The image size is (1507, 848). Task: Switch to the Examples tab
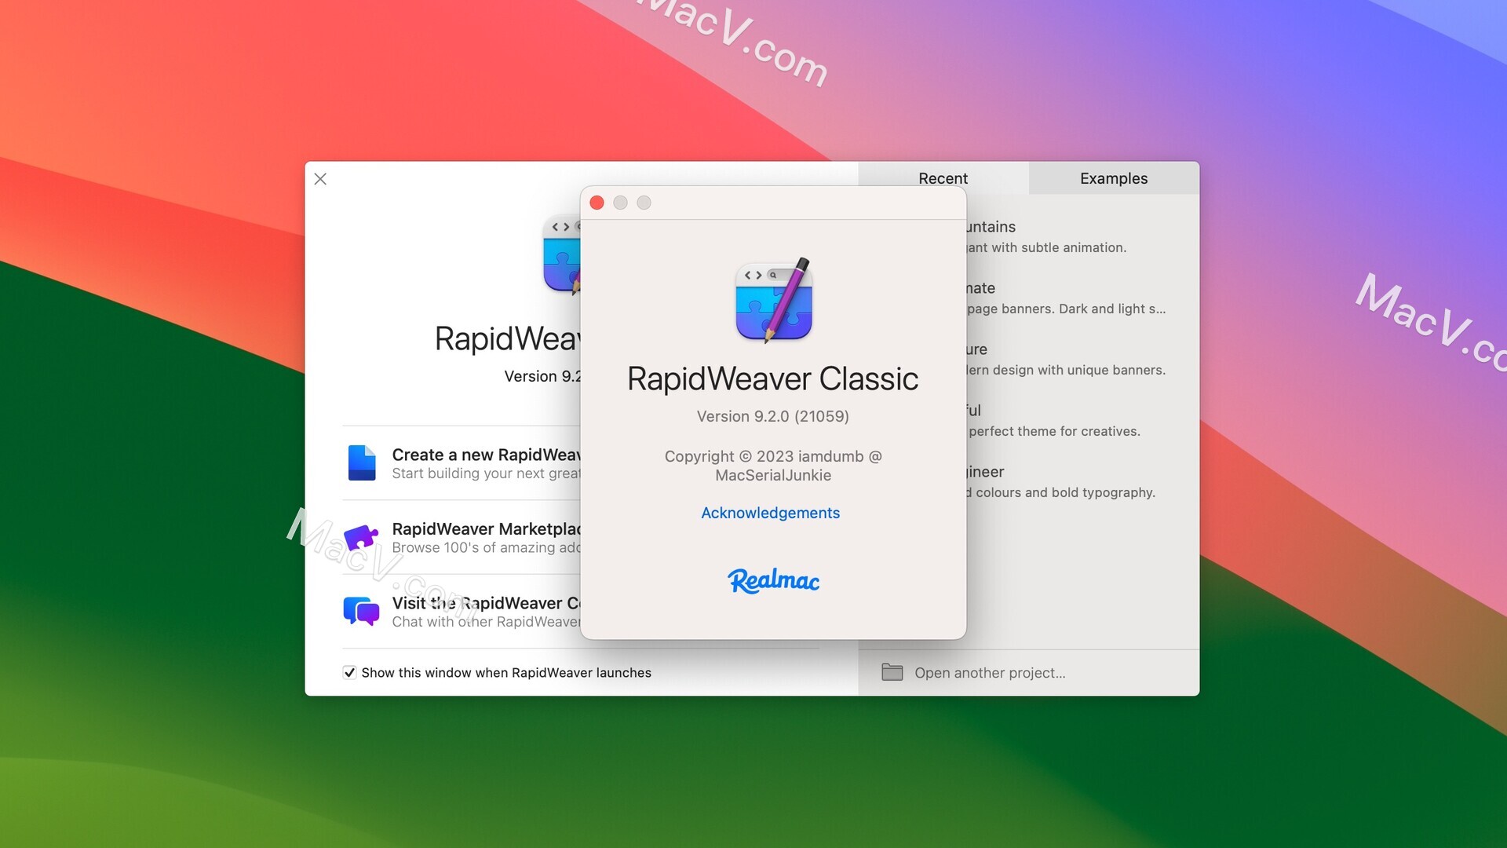pyautogui.click(x=1113, y=178)
